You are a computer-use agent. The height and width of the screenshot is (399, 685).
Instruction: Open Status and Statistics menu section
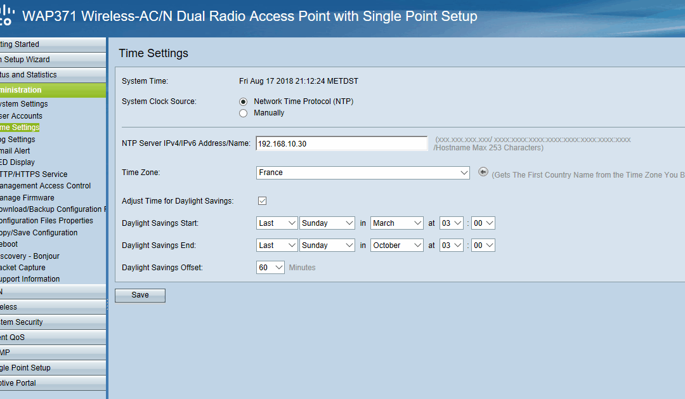[53, 75]
